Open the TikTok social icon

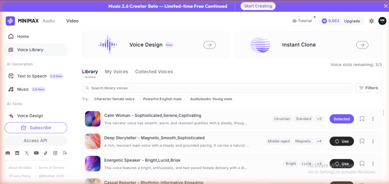point(46,153)
